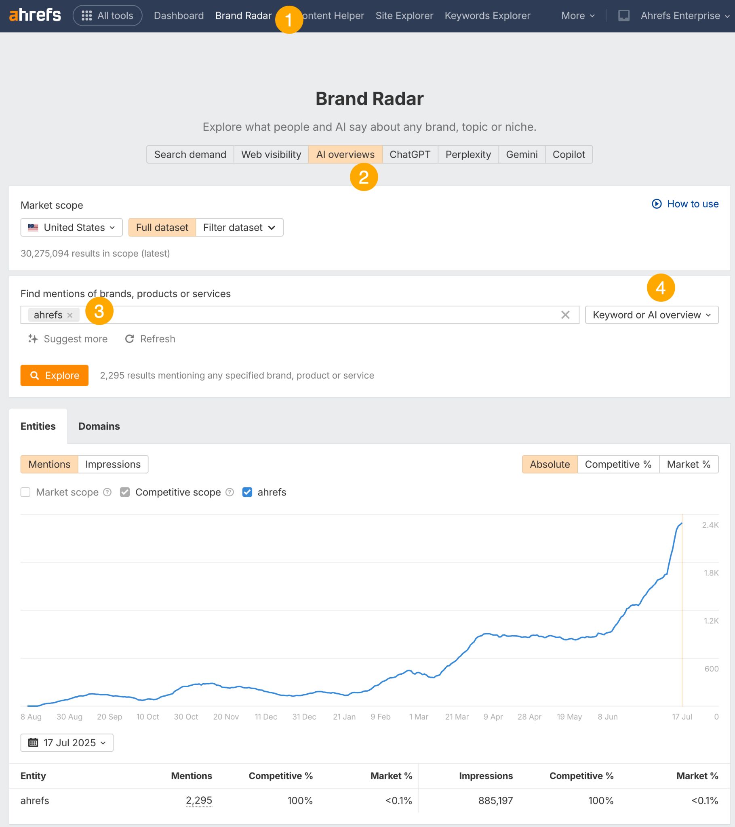
Task: Select the ChatGPT tab
Action: tap(410, 154)
